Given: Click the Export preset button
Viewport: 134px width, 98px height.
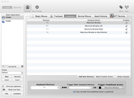Looking at the screenshot, I should [17, 80].
